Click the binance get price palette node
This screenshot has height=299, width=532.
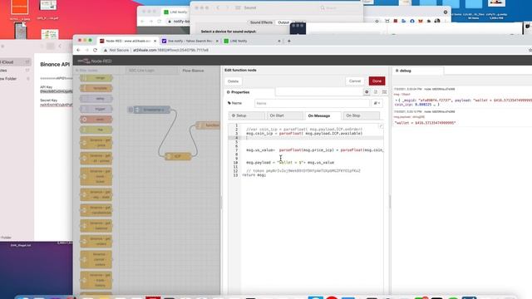(96, 143)
